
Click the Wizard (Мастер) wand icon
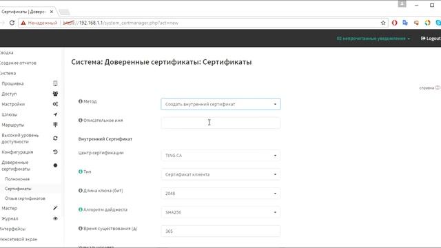[x=55, y=208]
